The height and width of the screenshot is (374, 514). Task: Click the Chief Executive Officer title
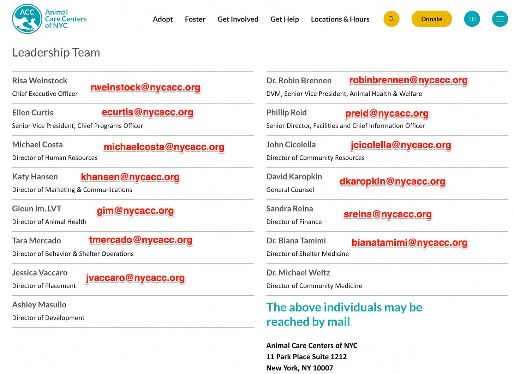[45, 94]
